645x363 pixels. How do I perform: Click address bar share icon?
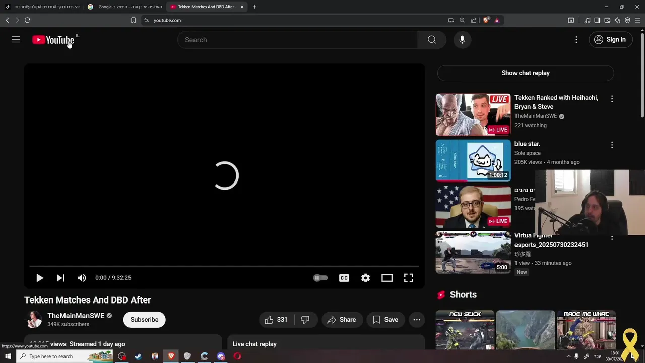pos(474,20)
